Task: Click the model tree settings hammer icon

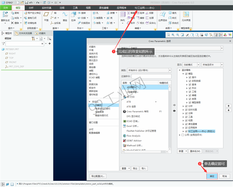Action: 33,39
